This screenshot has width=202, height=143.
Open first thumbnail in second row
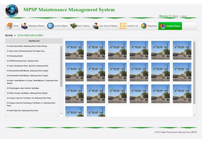pyautogui.click(x=74, y=72)
